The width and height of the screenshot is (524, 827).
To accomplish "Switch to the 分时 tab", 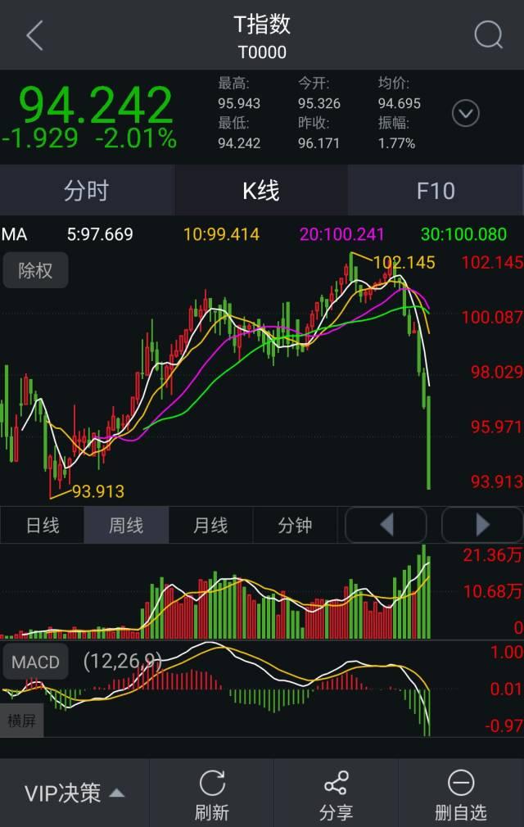I will 87,191.
